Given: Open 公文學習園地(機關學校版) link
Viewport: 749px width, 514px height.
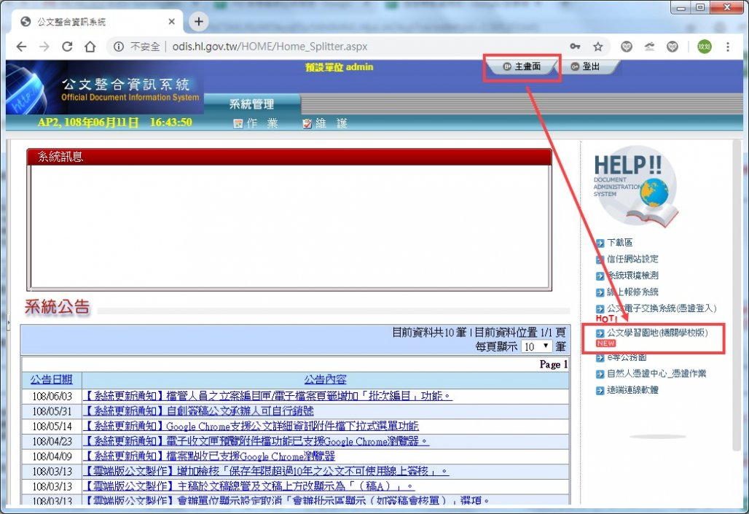Looking at the screenshot, I should pyautogui.click(x=657, y=332).
